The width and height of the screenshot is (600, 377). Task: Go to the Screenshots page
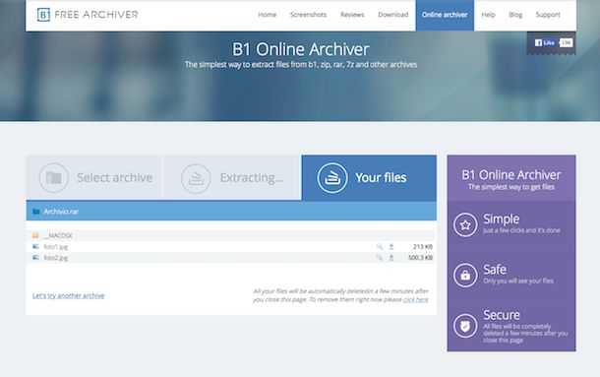(308, 15)
